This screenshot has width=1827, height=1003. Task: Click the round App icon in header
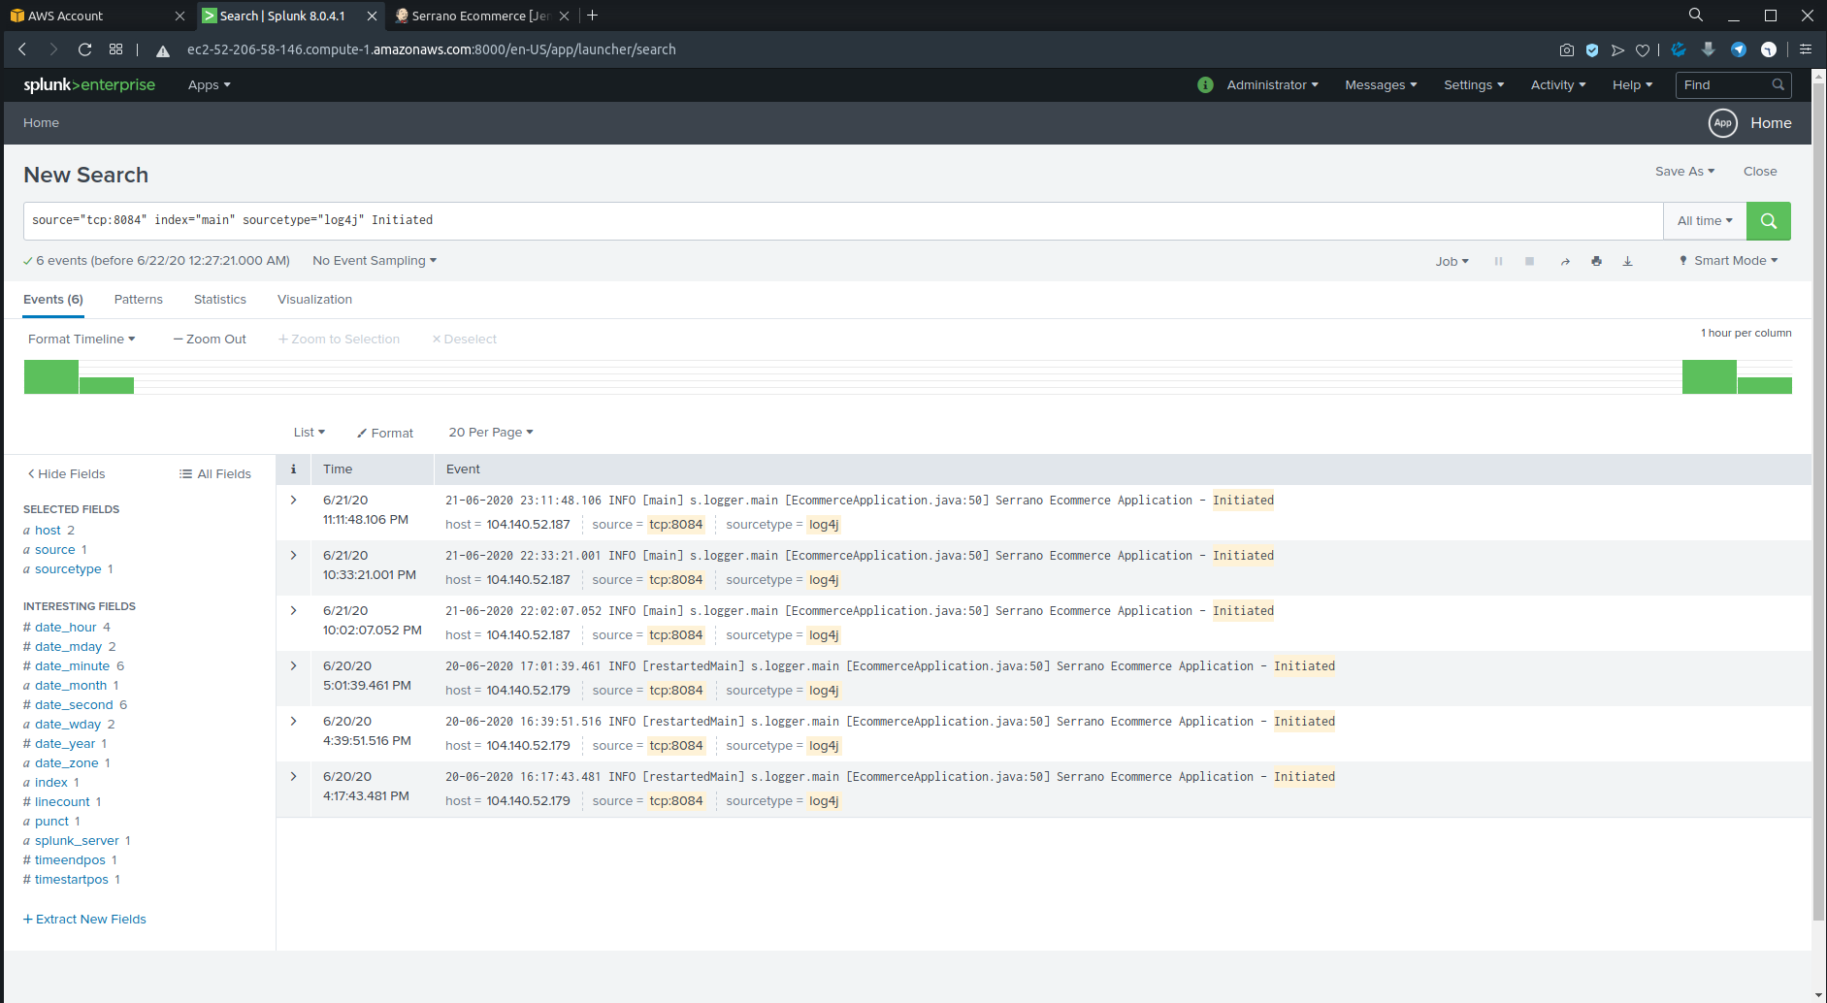[x=1722, y=123]
